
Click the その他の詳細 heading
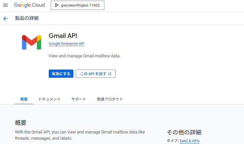click(184, 132)
